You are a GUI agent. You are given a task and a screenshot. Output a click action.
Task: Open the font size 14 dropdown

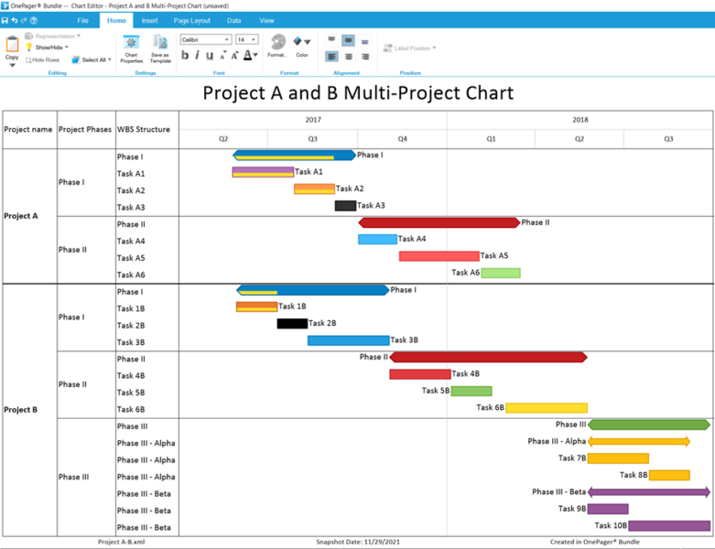pos(247,39)
